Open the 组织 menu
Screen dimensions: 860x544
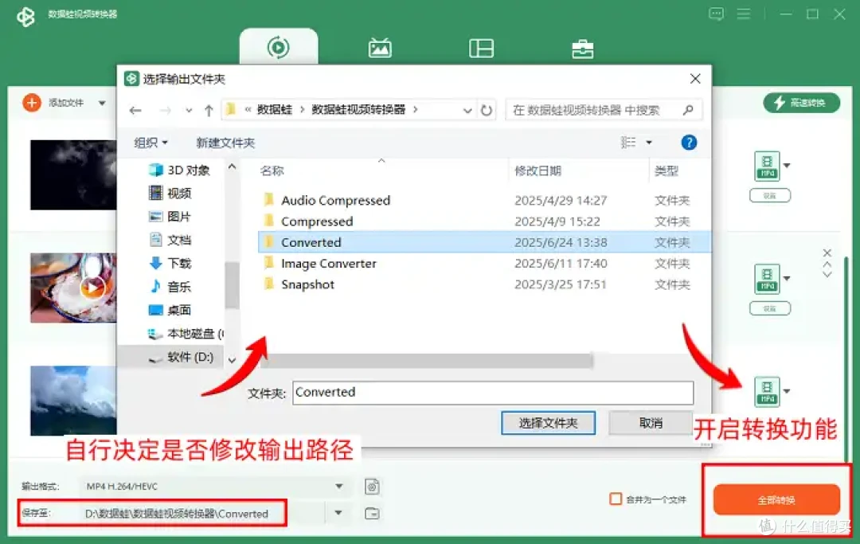tap(150, 143)
